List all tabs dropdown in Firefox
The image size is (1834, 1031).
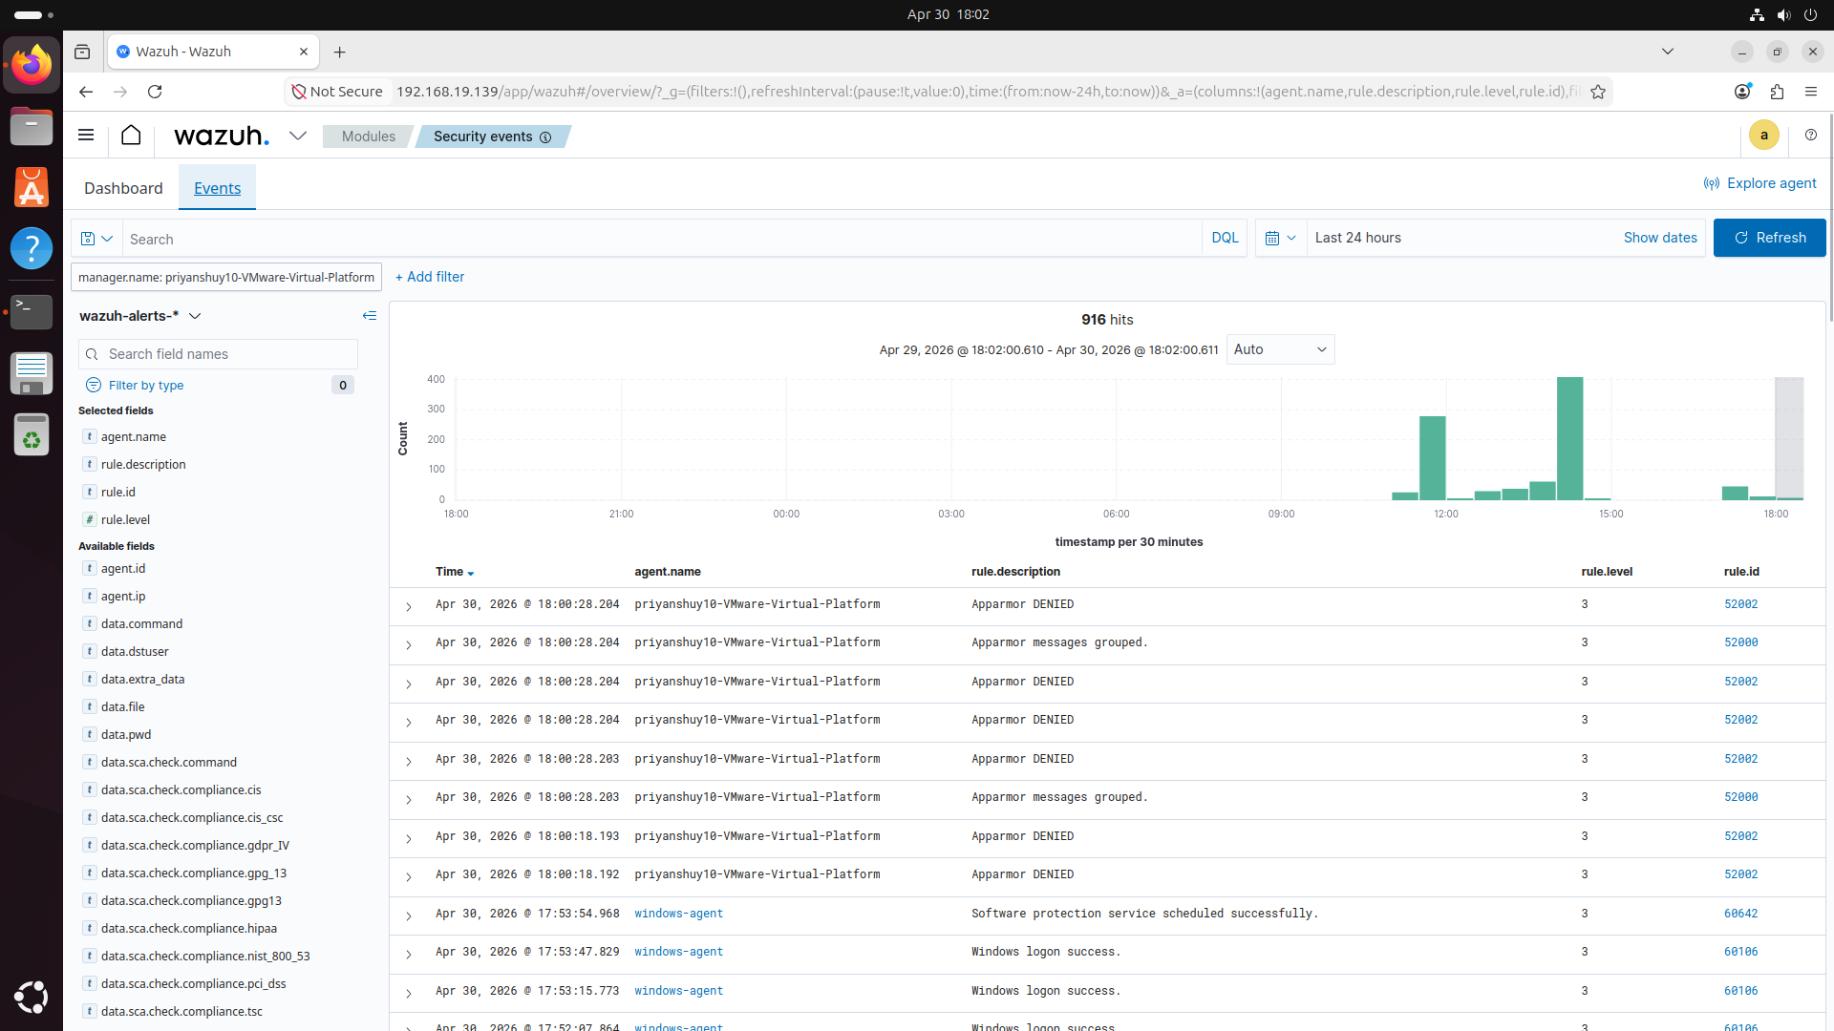point(1668,52)
